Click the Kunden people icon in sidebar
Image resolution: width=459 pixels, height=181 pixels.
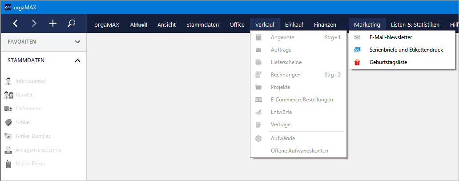[8, 95]
